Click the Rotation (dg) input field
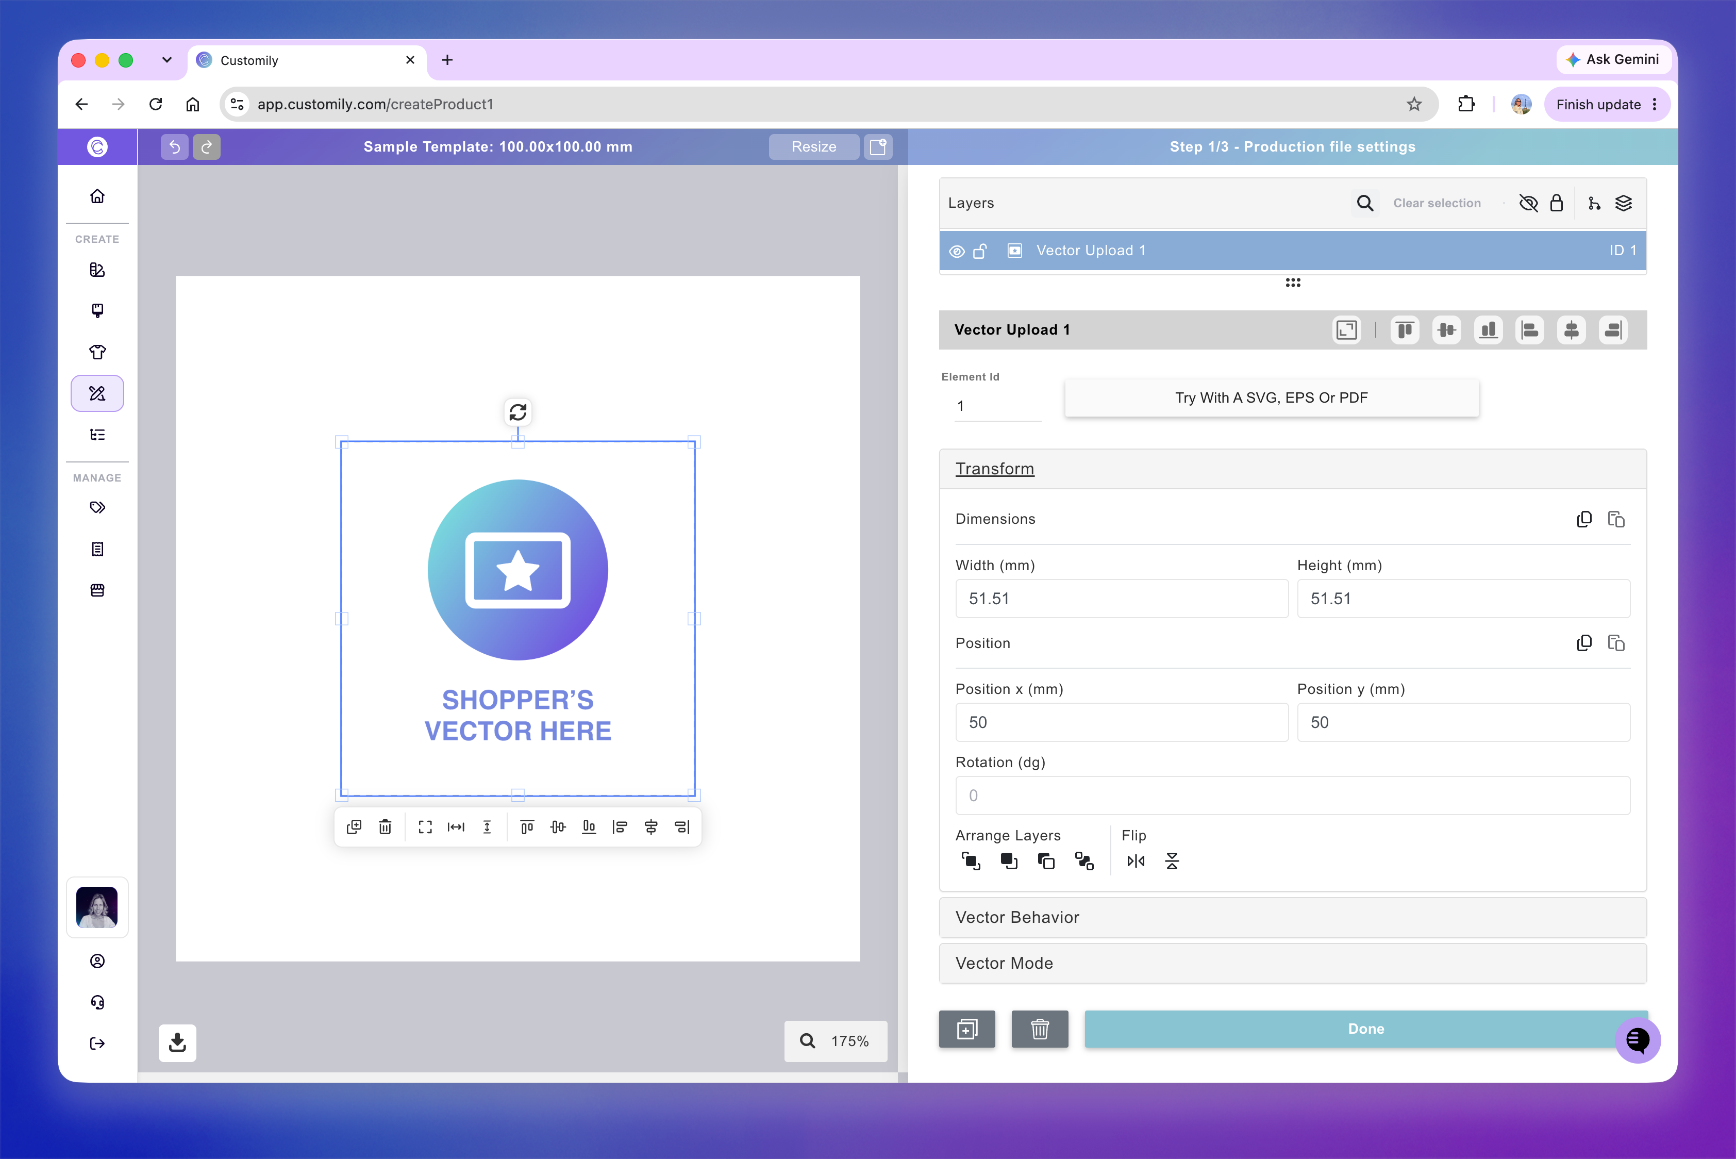The height and width of the screenshot is (1159, 1736). click(1293, 796)
